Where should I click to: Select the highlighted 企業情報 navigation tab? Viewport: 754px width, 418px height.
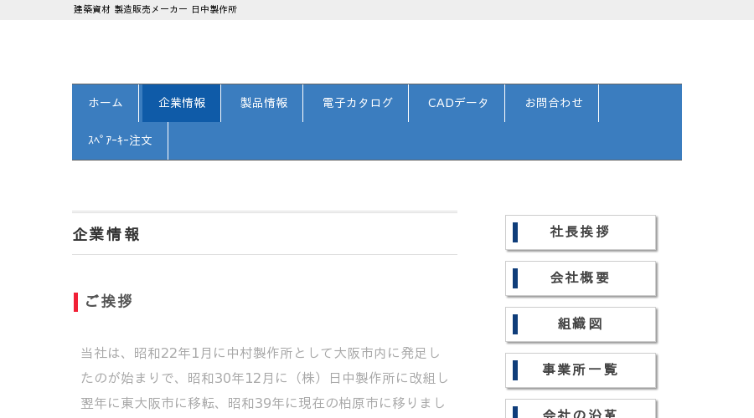(182, 103)
